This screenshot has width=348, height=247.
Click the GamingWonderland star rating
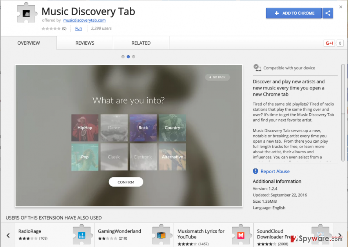pos(107,238)
